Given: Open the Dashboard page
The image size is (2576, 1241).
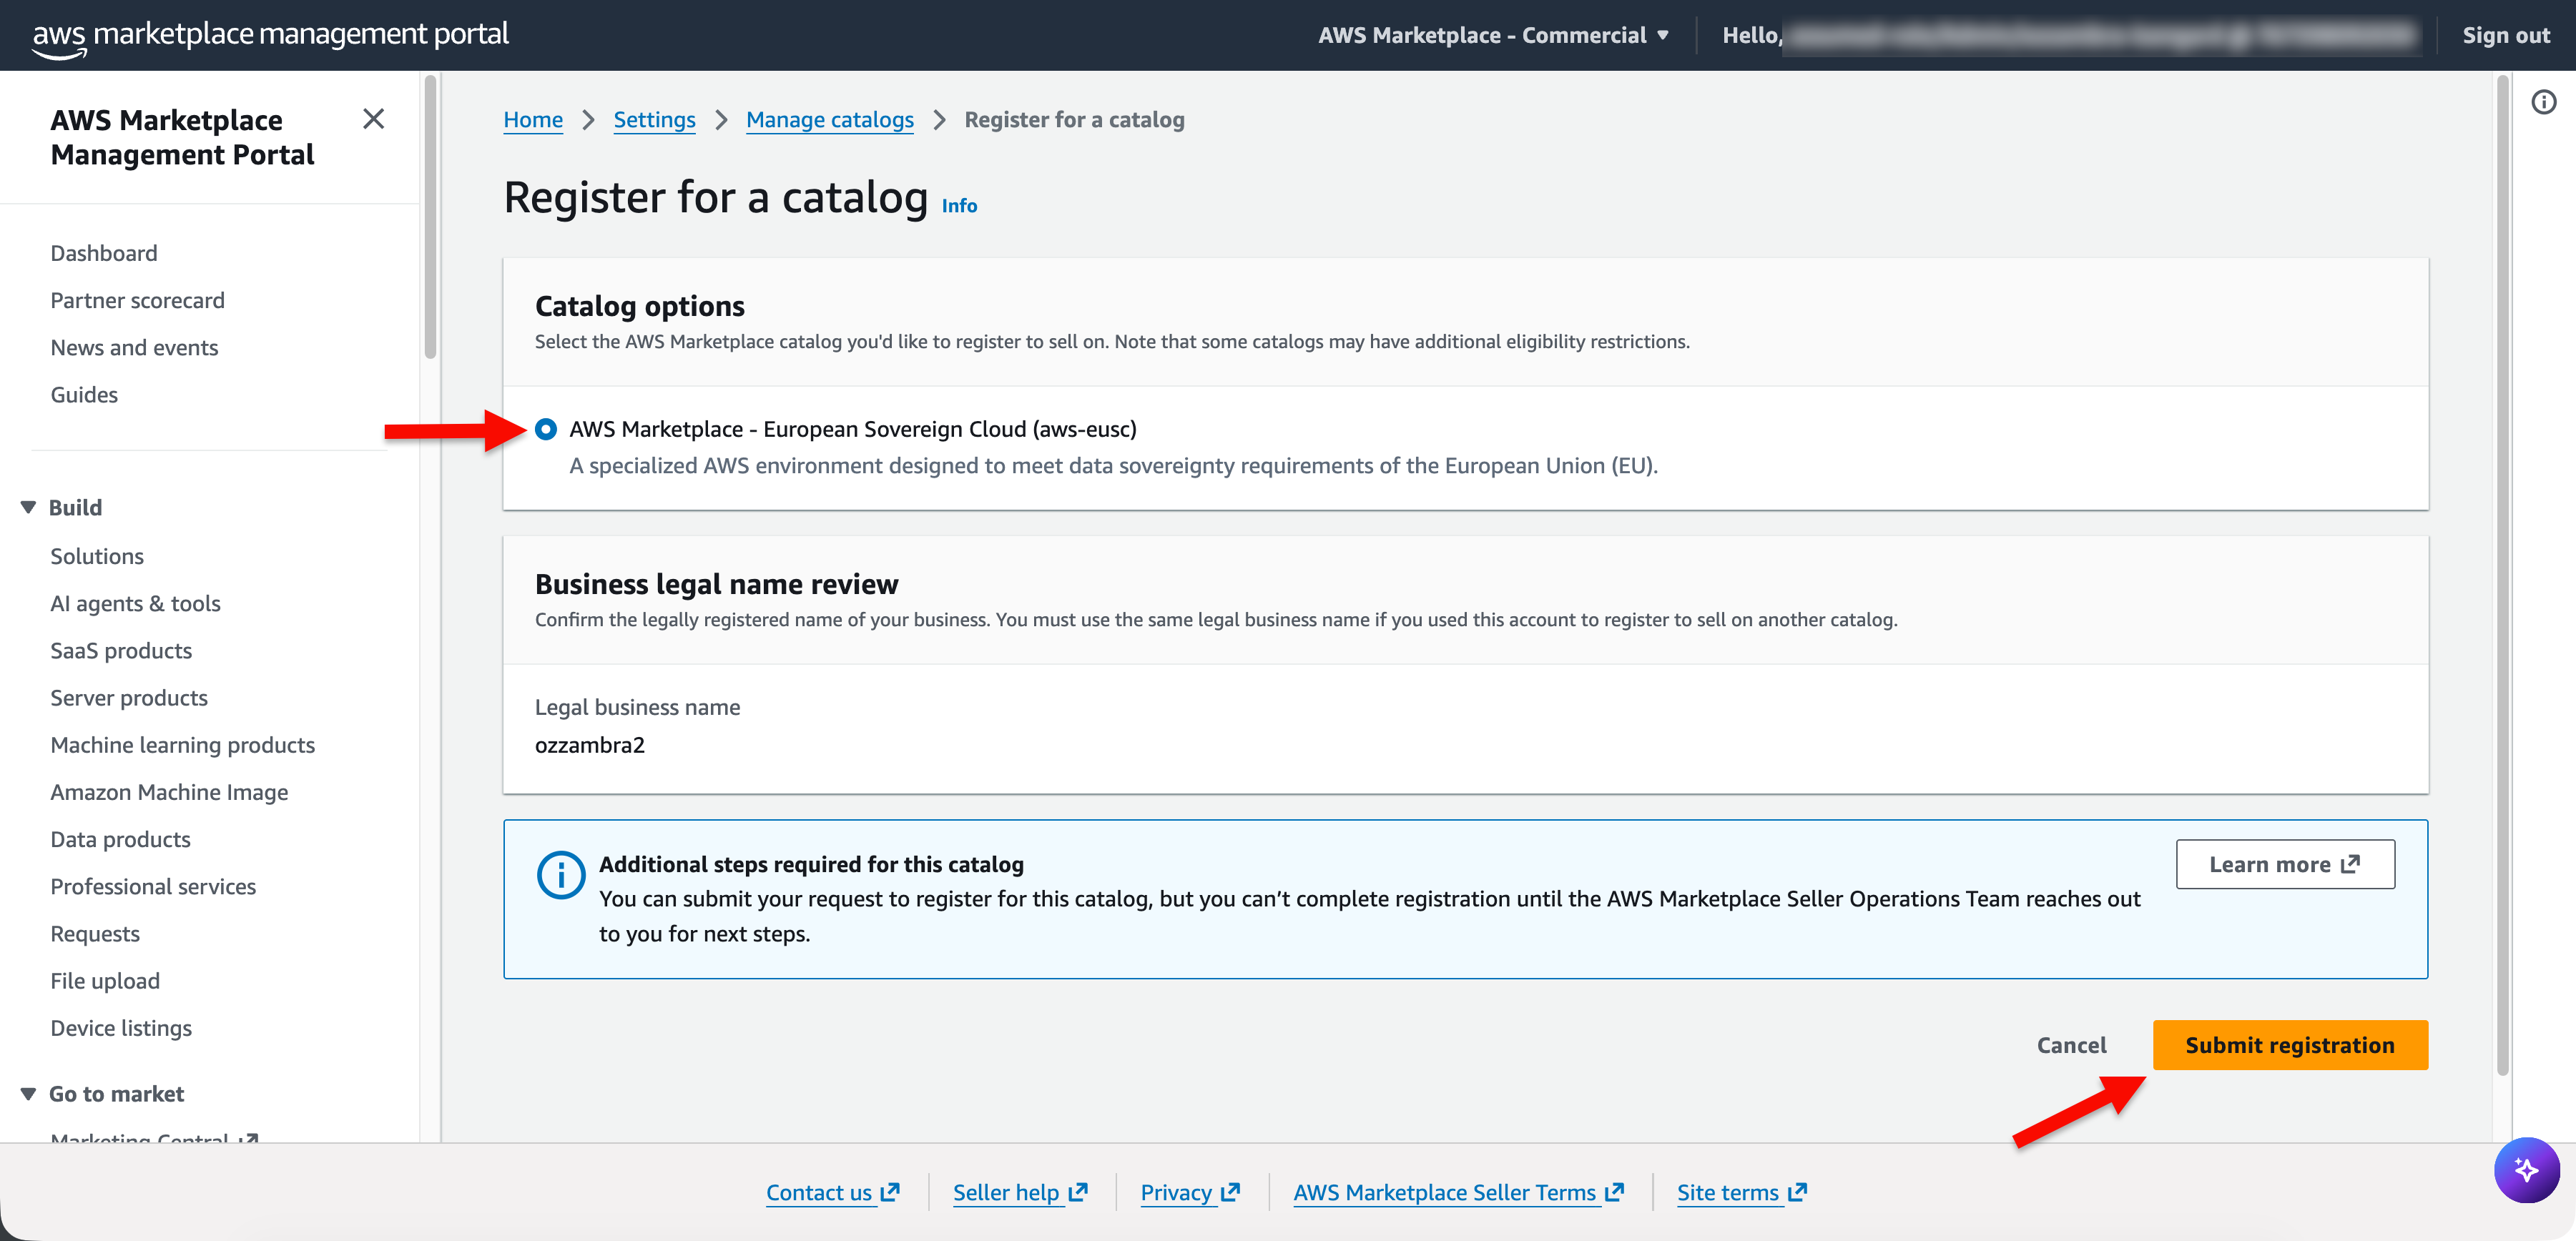Looking at the screenshot, I should pyautogui.click(x=104, y=254).
